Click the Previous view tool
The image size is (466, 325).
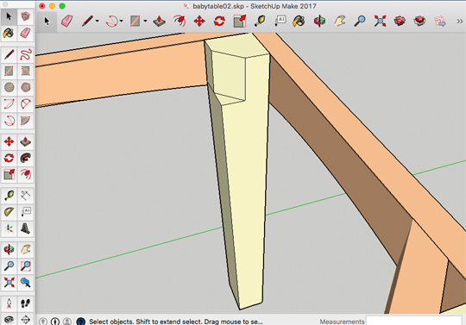pos(26,282)
